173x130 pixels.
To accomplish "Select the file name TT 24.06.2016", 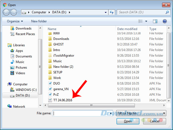I will pyautogui.click(x=63, y=100).
